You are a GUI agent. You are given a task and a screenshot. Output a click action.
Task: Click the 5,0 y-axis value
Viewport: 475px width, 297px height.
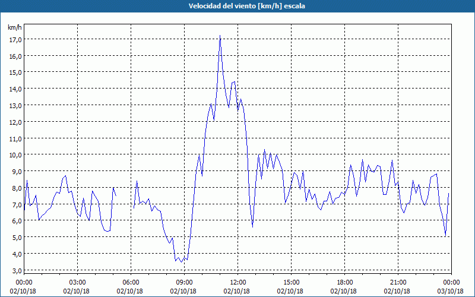(17, 238)
